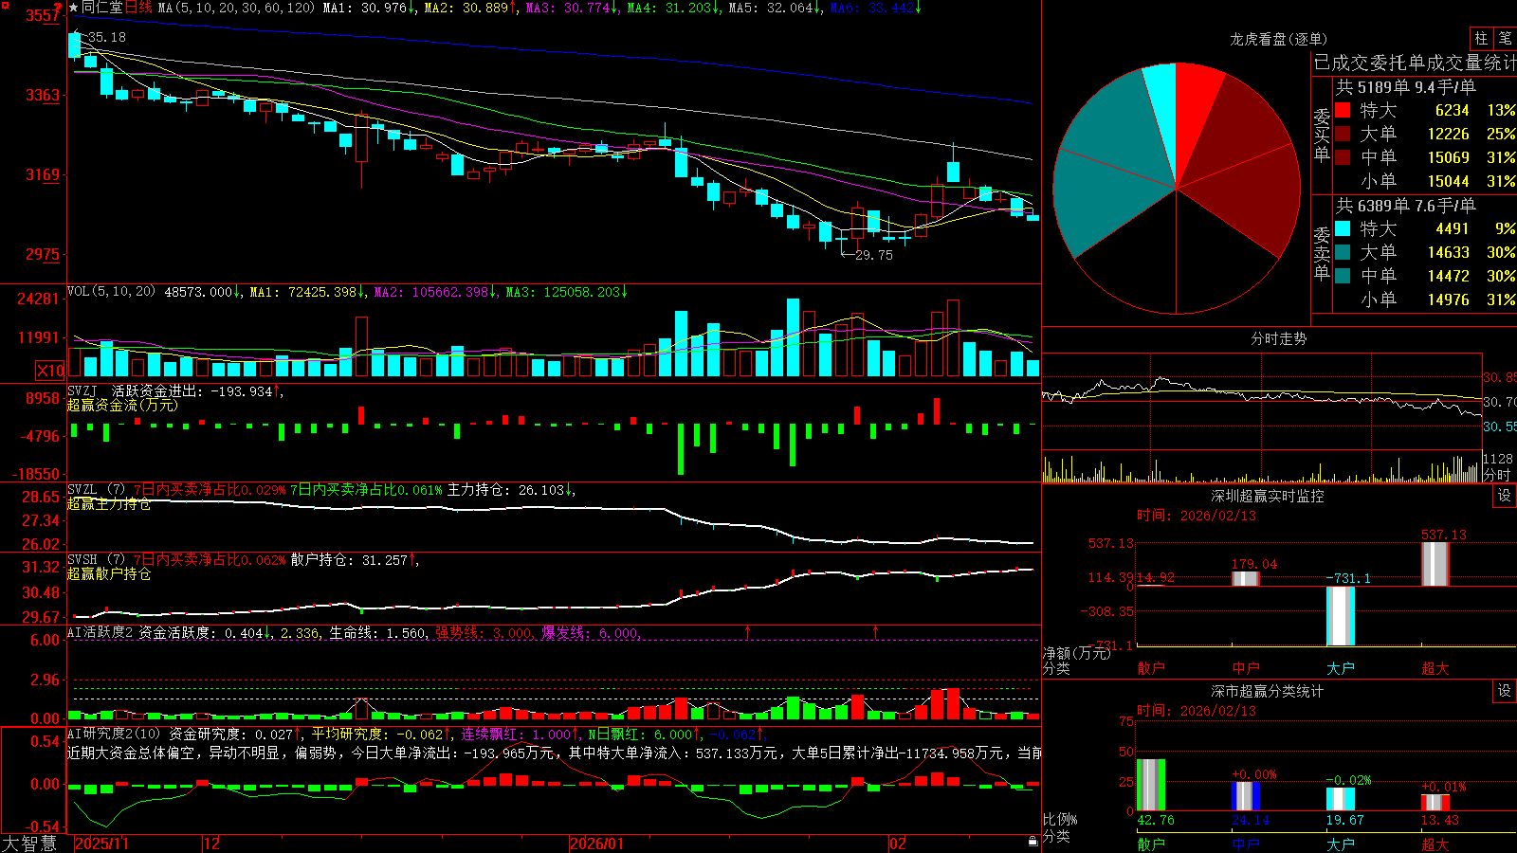
Task: Click the dark red 大单 buy-order swatch
Action: pos(1343,134)
